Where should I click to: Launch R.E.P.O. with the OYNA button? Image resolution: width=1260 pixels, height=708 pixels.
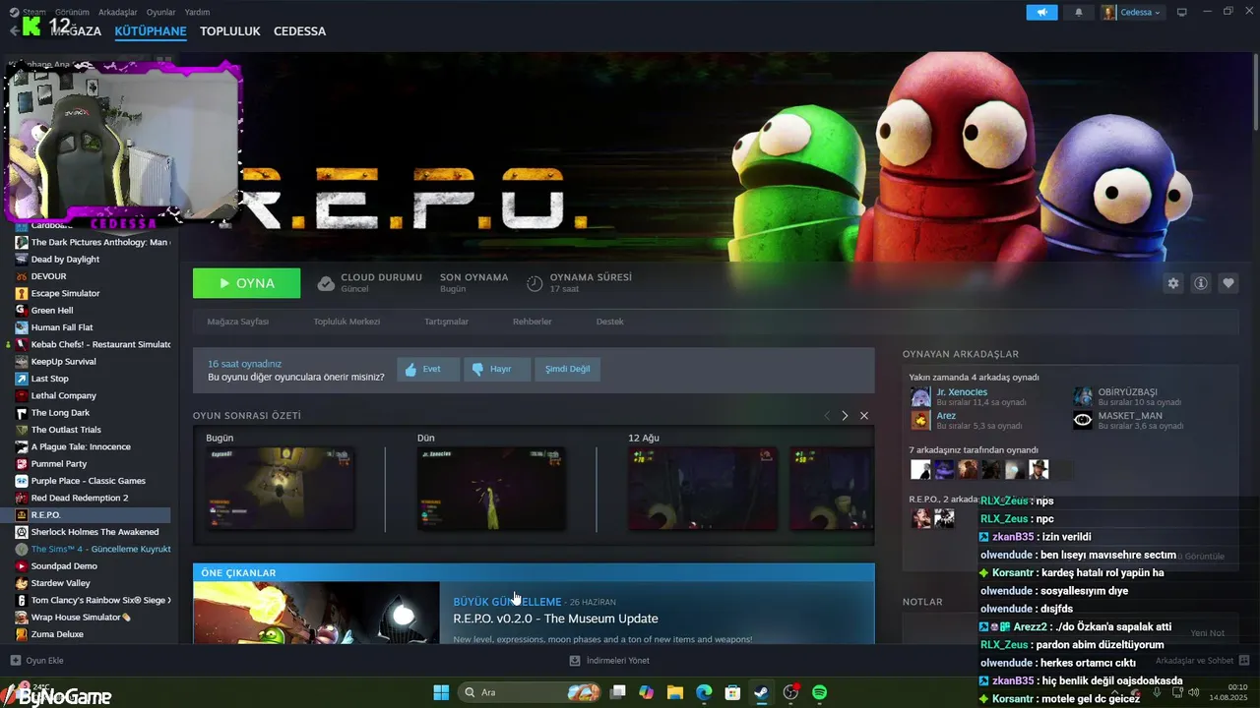tap(246, 283)
